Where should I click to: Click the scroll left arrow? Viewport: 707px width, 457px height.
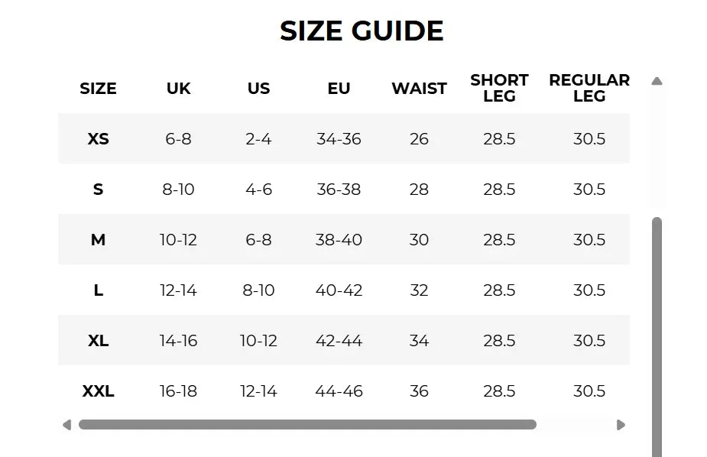click(66, 425)
